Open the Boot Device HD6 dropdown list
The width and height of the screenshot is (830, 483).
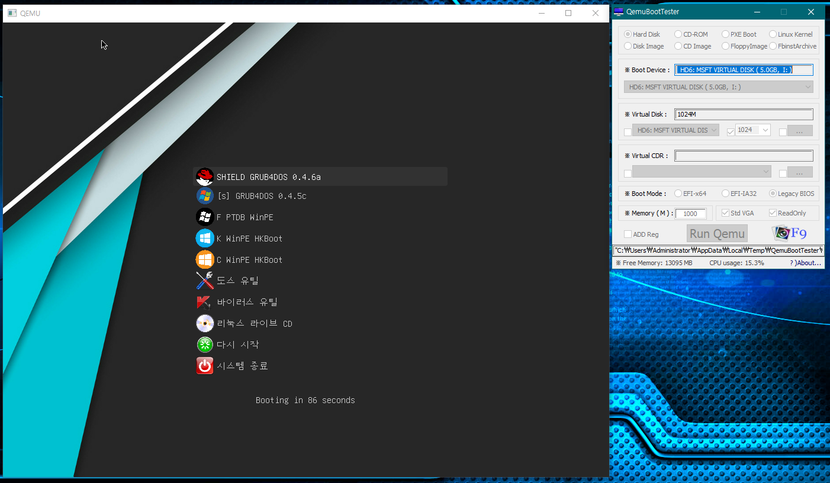(x=718, y=87)
